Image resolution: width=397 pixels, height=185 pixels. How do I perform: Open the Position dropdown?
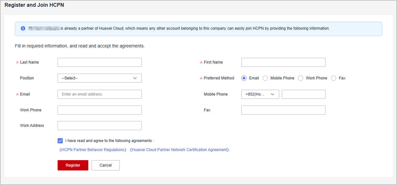[99, 78]
